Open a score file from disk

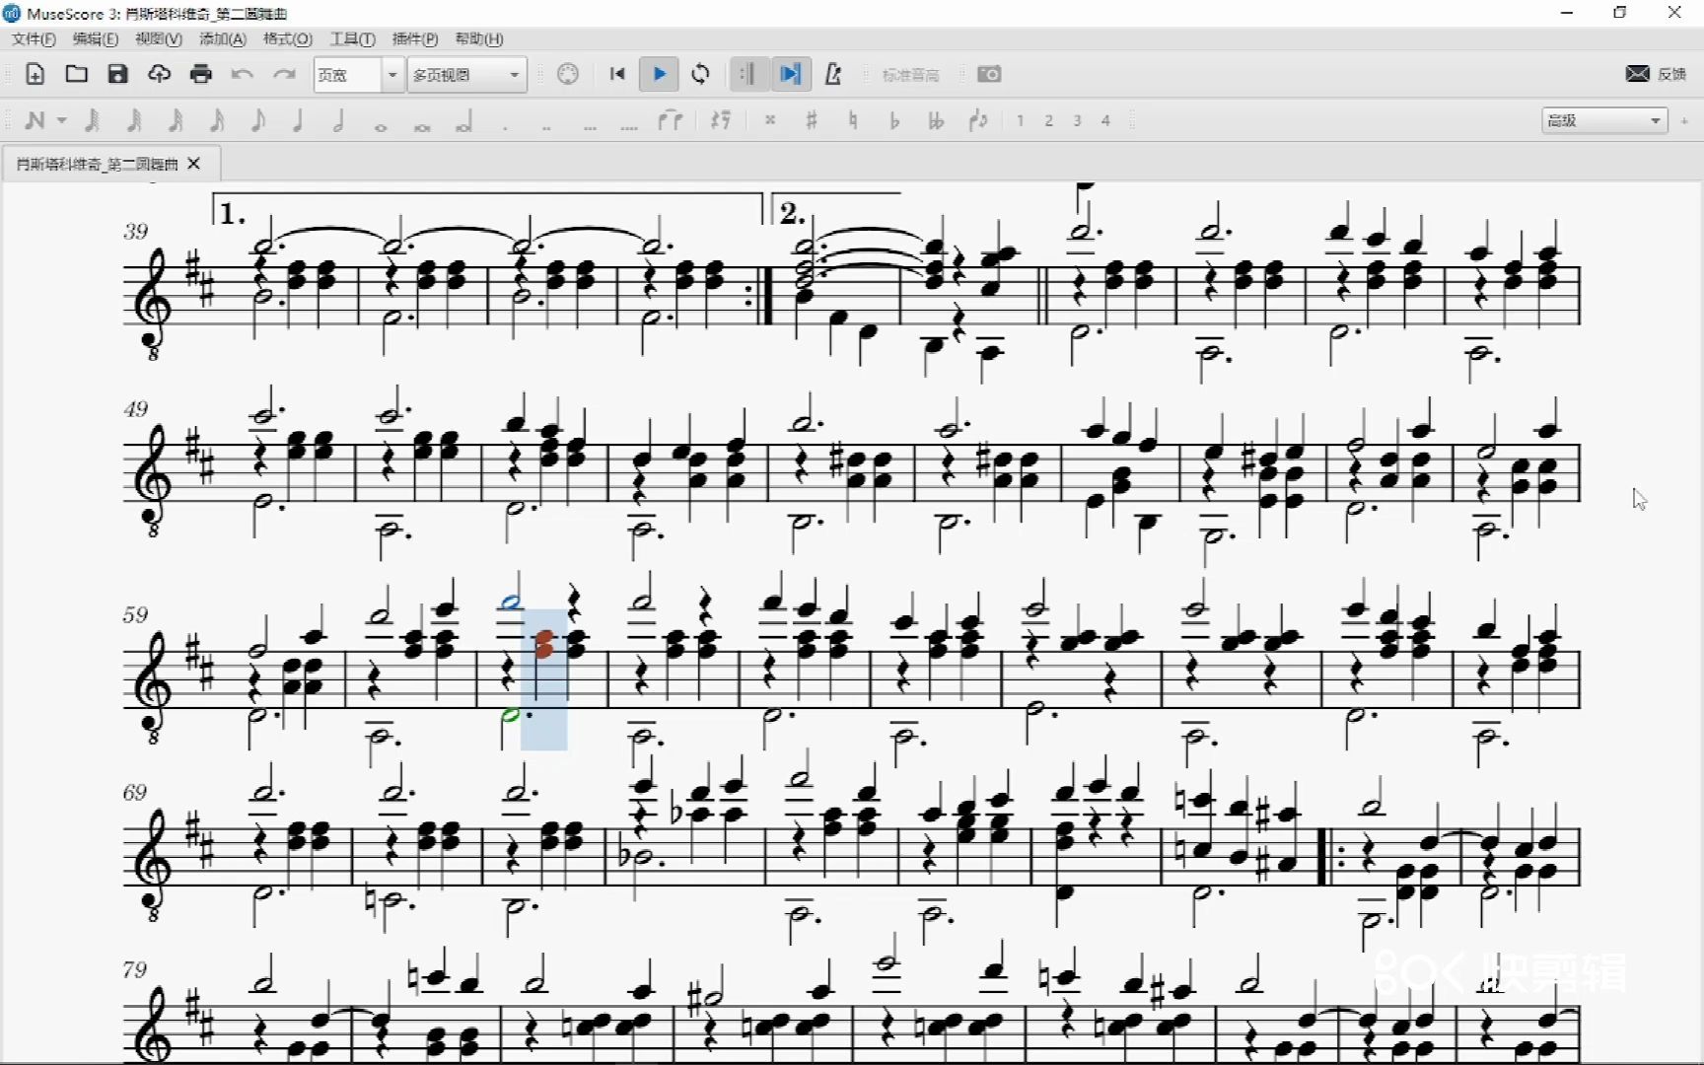pos(76,74)
